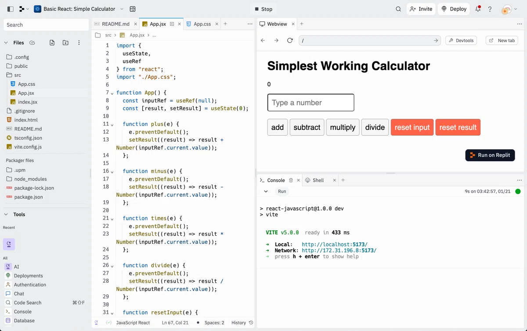The image size is (527, 331).
Task: Click the reset result button
Action: [x=458, y=127]
